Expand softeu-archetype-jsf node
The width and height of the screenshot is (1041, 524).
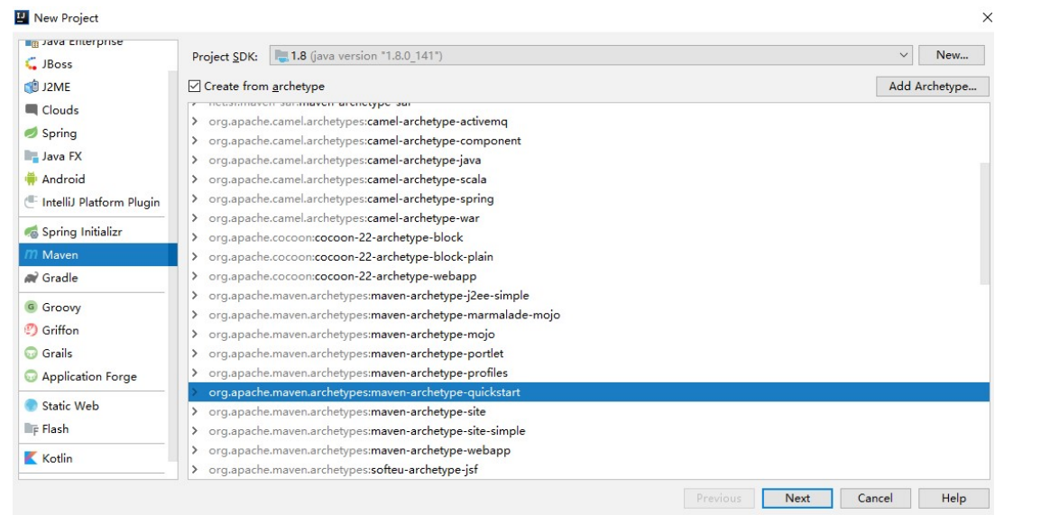click(195, 470)
